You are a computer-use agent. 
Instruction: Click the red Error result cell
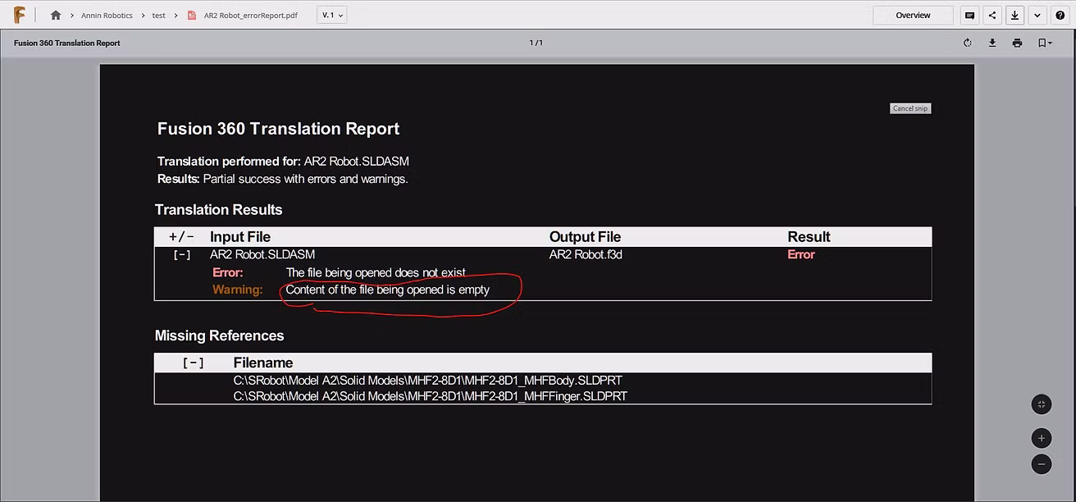801,255
